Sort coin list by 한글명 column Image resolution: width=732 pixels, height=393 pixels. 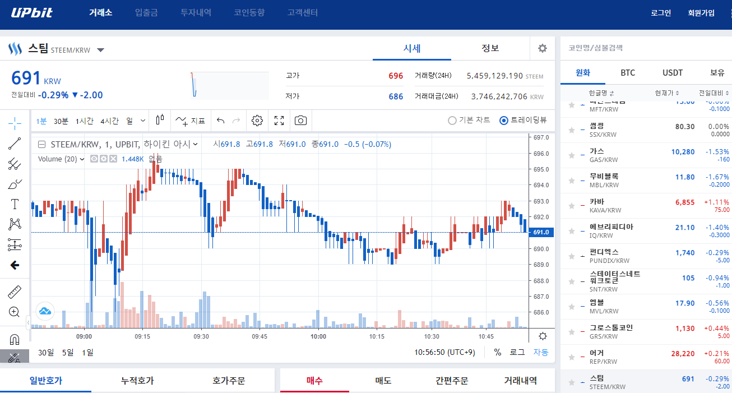point(601,93)
